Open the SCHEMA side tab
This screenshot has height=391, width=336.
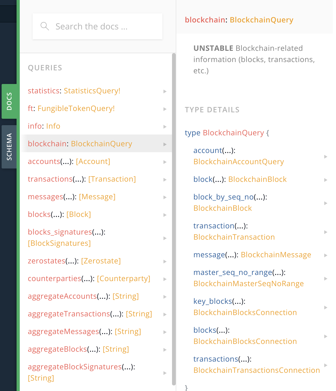tap(9, 147)
